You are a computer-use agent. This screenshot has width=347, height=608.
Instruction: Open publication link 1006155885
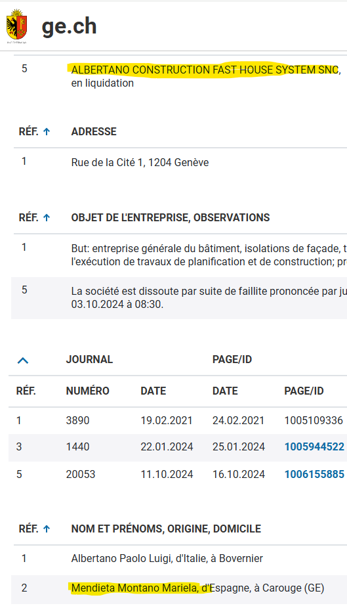click(314, 474)
